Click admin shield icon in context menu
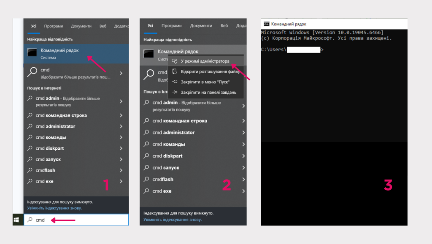Viewport: 432px width, 244px height. (x=175, y=61)
